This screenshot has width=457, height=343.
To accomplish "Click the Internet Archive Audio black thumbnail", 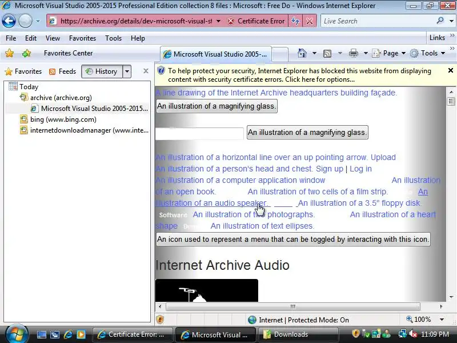I will 207,290.
